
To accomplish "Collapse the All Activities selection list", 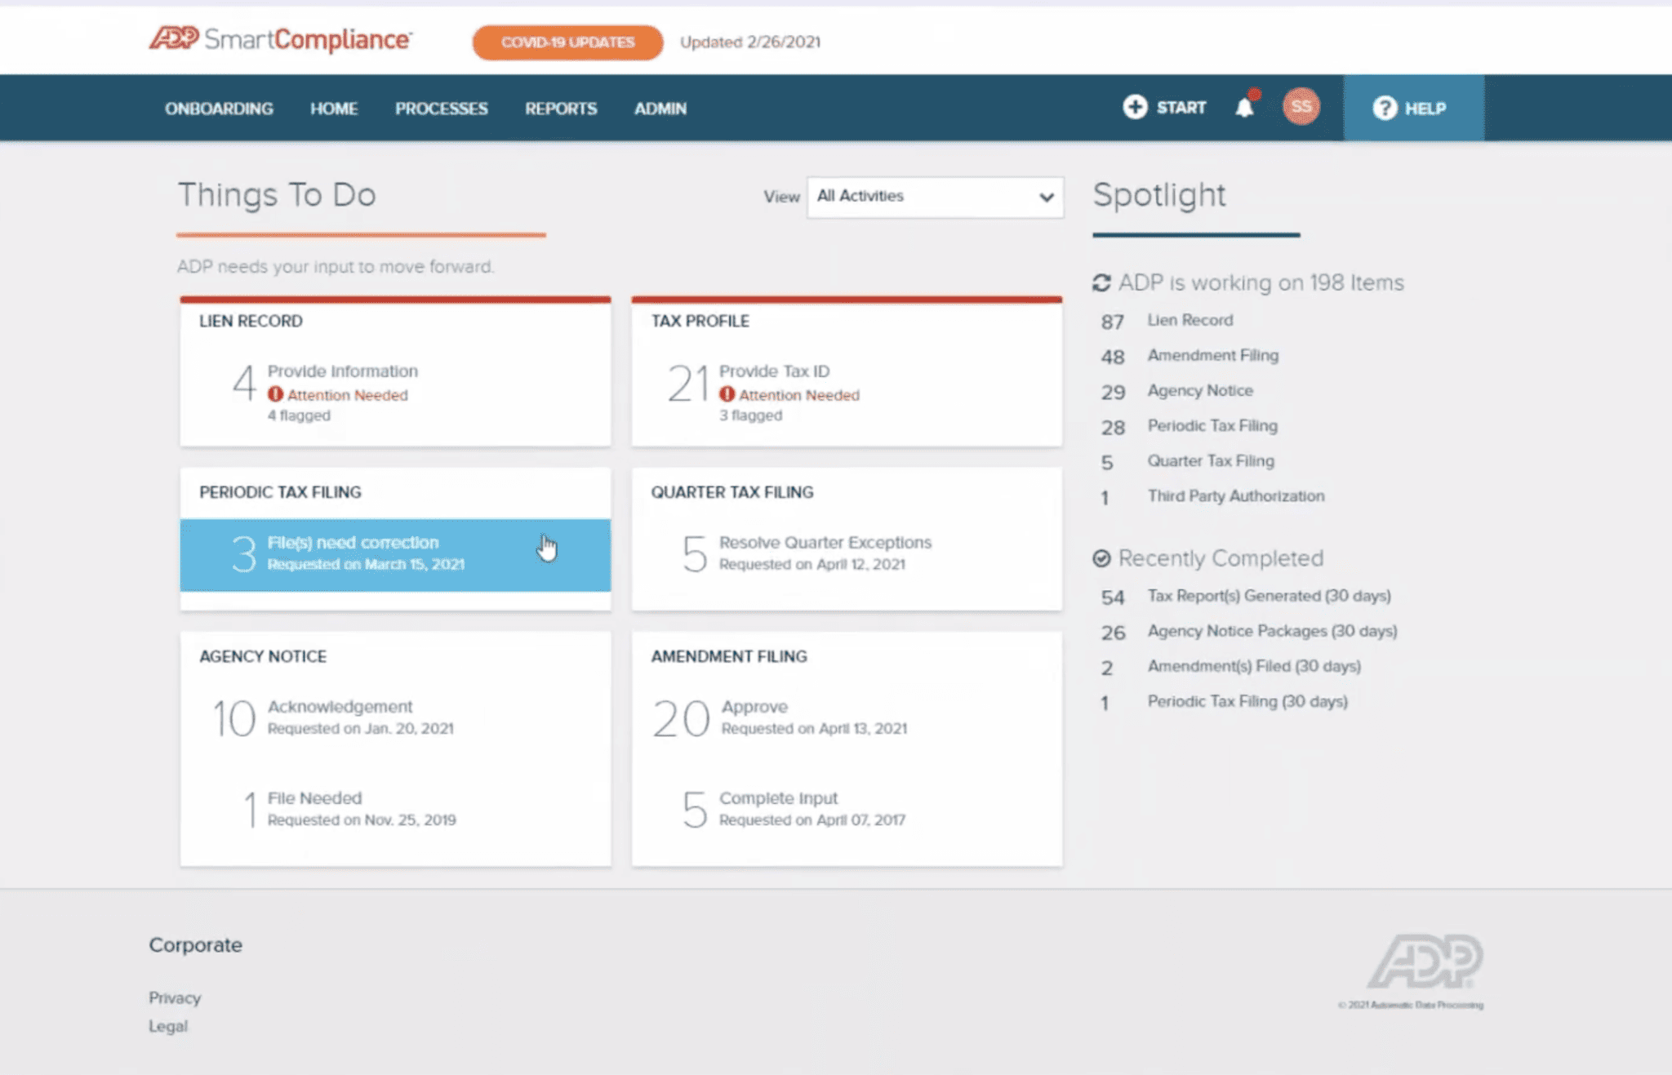I will coord(1046,197).
